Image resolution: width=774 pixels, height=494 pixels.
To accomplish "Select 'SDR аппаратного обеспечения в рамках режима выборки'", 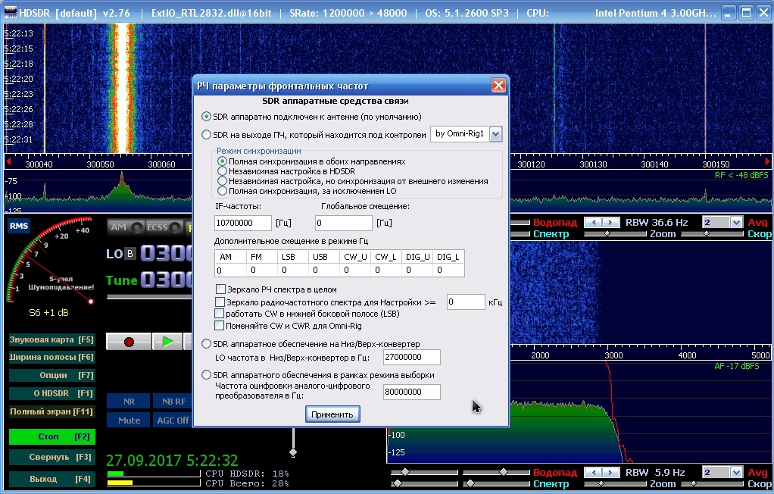I will 206,375.
